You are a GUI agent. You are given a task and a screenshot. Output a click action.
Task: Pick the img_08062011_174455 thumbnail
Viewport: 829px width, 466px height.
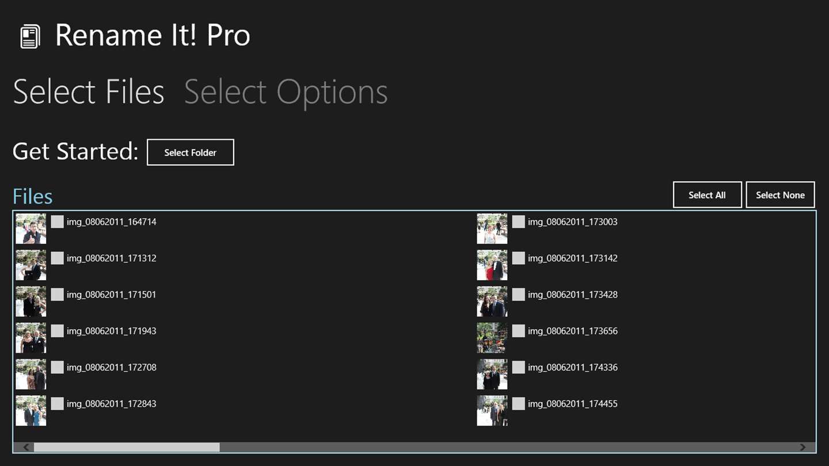point(492,411)
